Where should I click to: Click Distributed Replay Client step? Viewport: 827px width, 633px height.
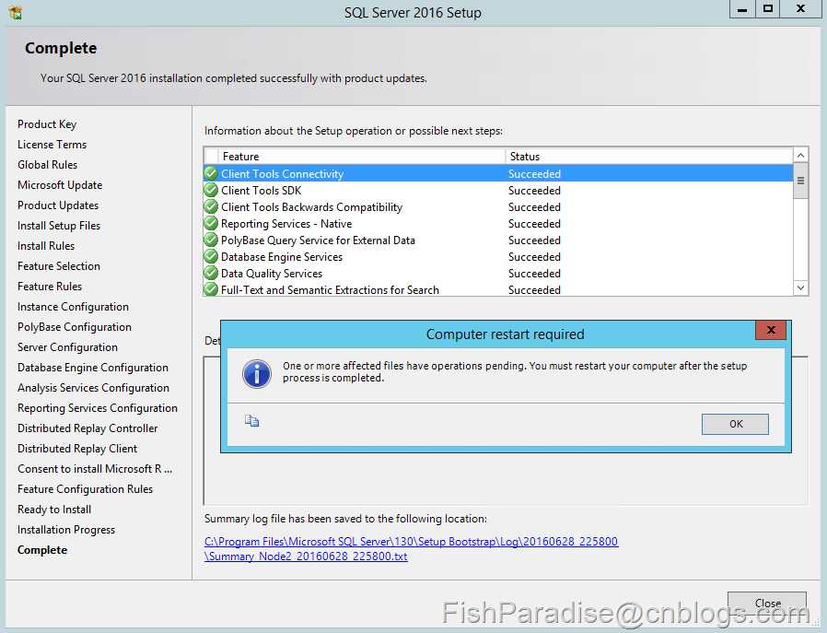tap(77, 449)
